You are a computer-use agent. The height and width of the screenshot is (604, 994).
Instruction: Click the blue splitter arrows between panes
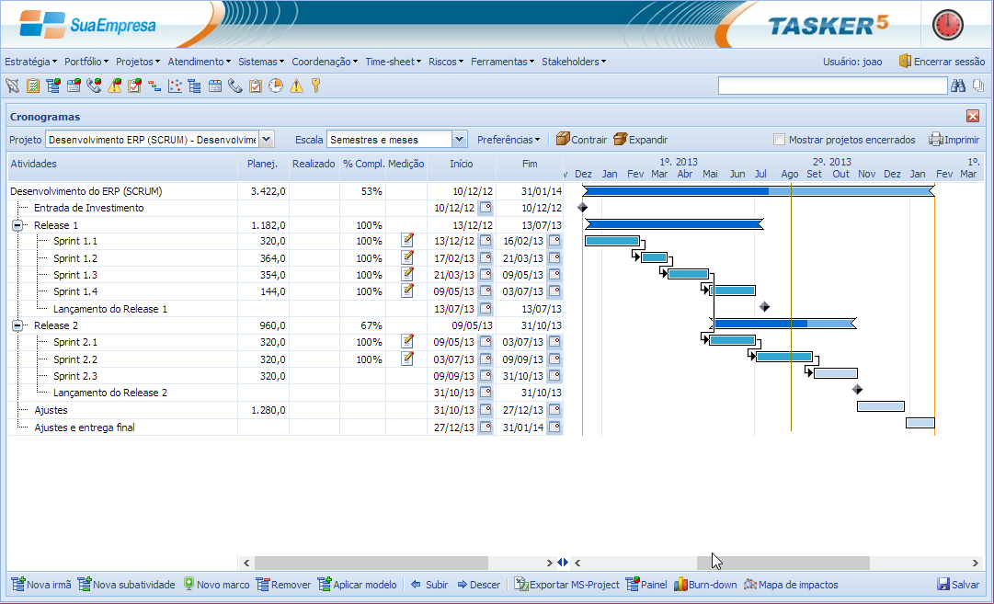(x=563, y=562)
